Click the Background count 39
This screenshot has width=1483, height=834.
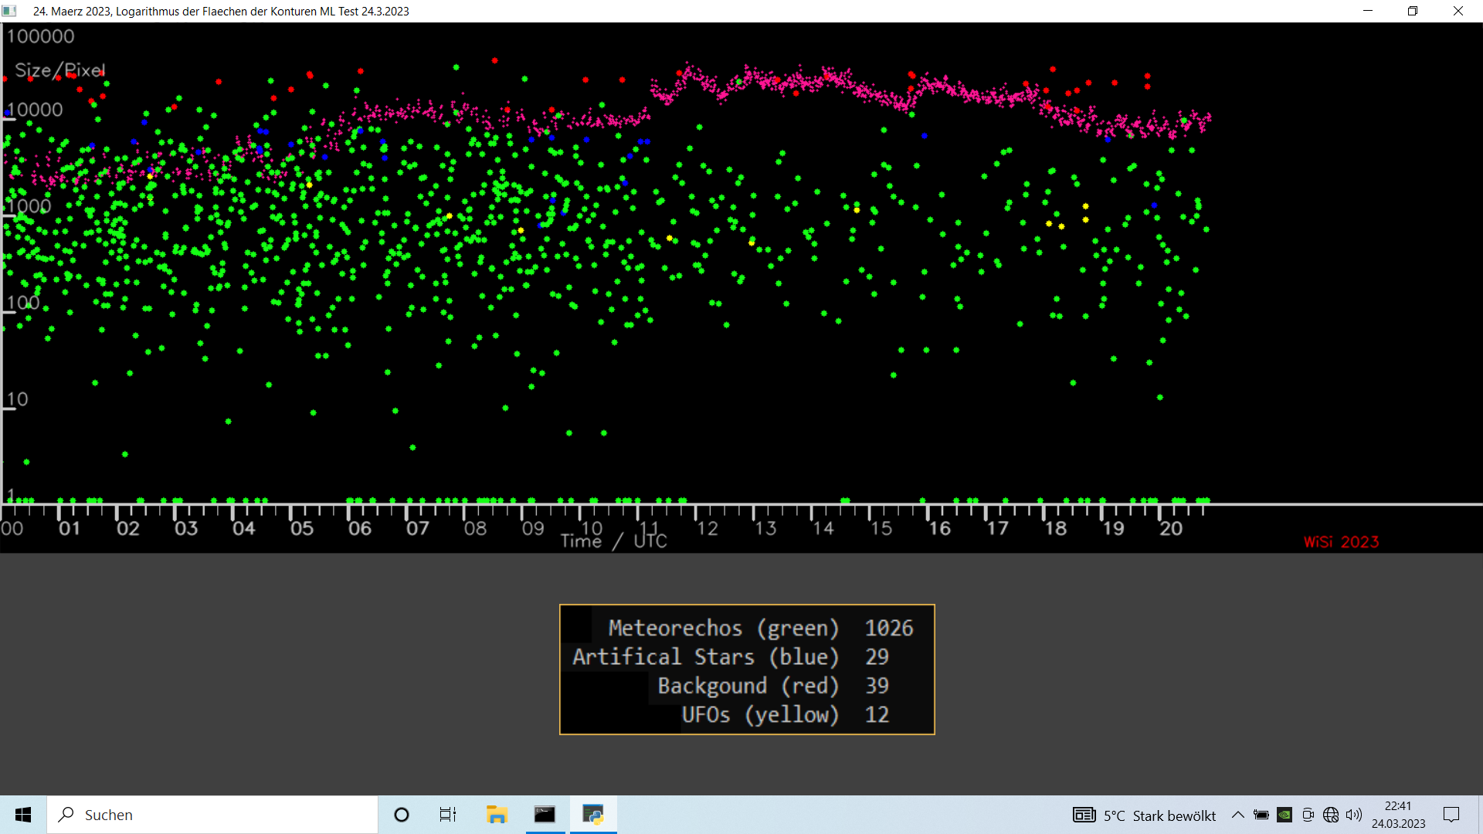coord(877,686)
